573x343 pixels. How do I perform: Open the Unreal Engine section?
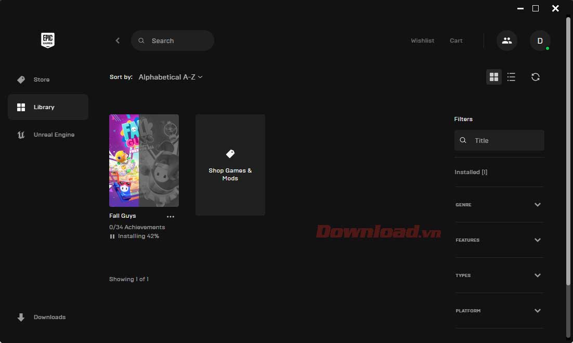[48, 135]
